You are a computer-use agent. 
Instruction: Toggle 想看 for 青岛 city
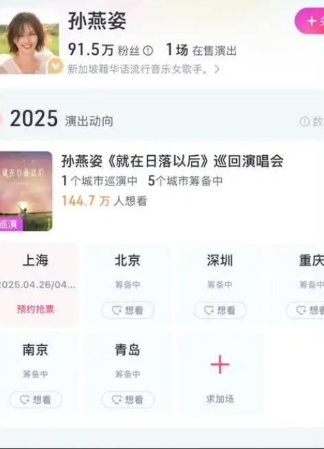[128, 400]
